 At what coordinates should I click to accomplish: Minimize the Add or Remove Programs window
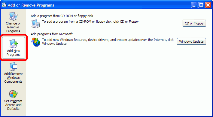coord(194,5)
